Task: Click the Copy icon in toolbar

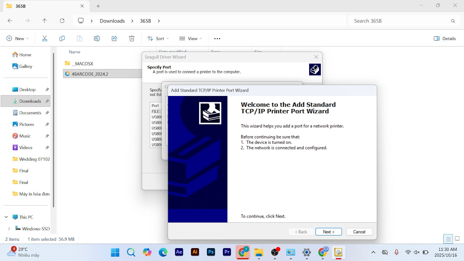Action: pyautogui.click(x=62, y=39)
